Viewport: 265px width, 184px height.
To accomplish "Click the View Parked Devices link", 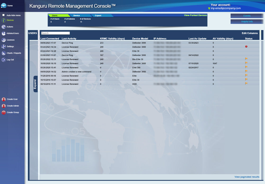I will click(195, 15).
